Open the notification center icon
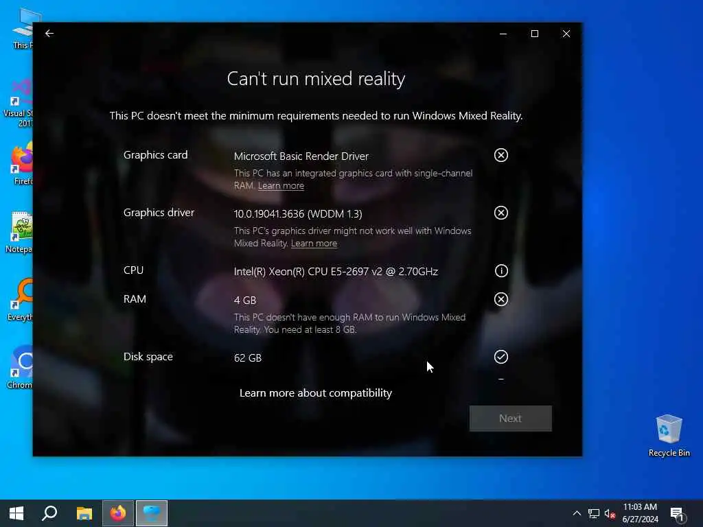703x527 pixels. pos(678,514)
